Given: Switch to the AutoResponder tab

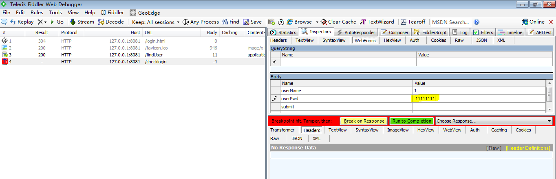Looking at the screenshot, I should point(356,32).
